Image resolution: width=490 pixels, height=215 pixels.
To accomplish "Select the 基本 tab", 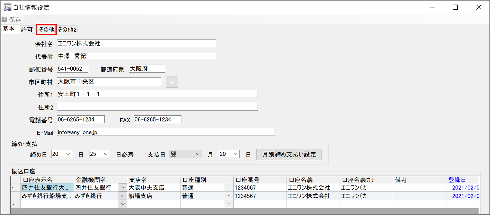I will coord(9,29).
